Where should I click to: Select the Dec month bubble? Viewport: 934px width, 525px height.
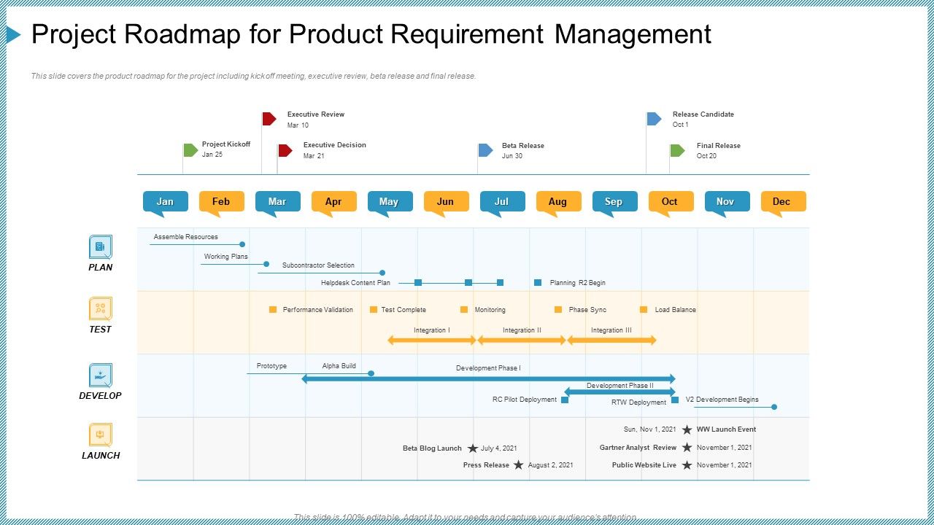[783, 203]
